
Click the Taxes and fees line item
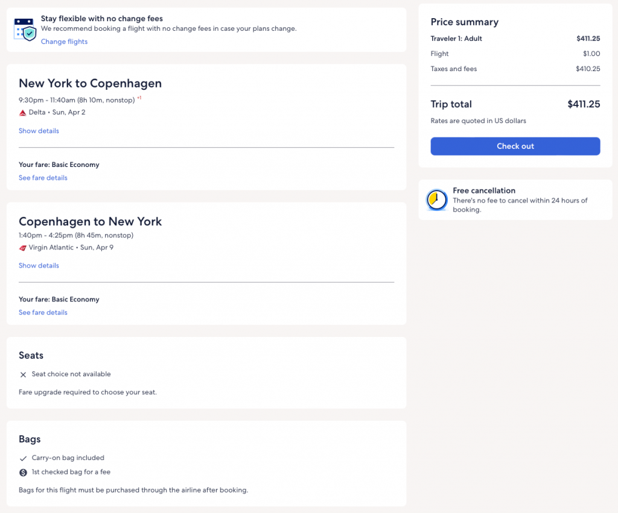(453, 69)
